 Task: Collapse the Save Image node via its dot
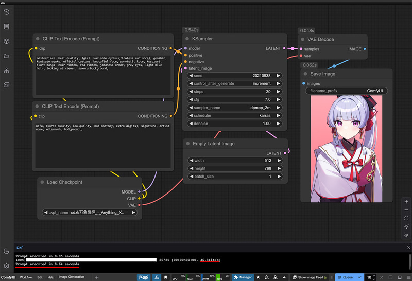tap(305, 74)
